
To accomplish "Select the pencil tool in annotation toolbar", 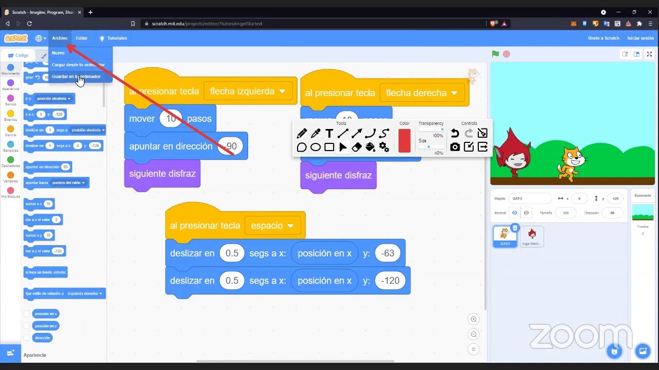I will click(302, 134).
